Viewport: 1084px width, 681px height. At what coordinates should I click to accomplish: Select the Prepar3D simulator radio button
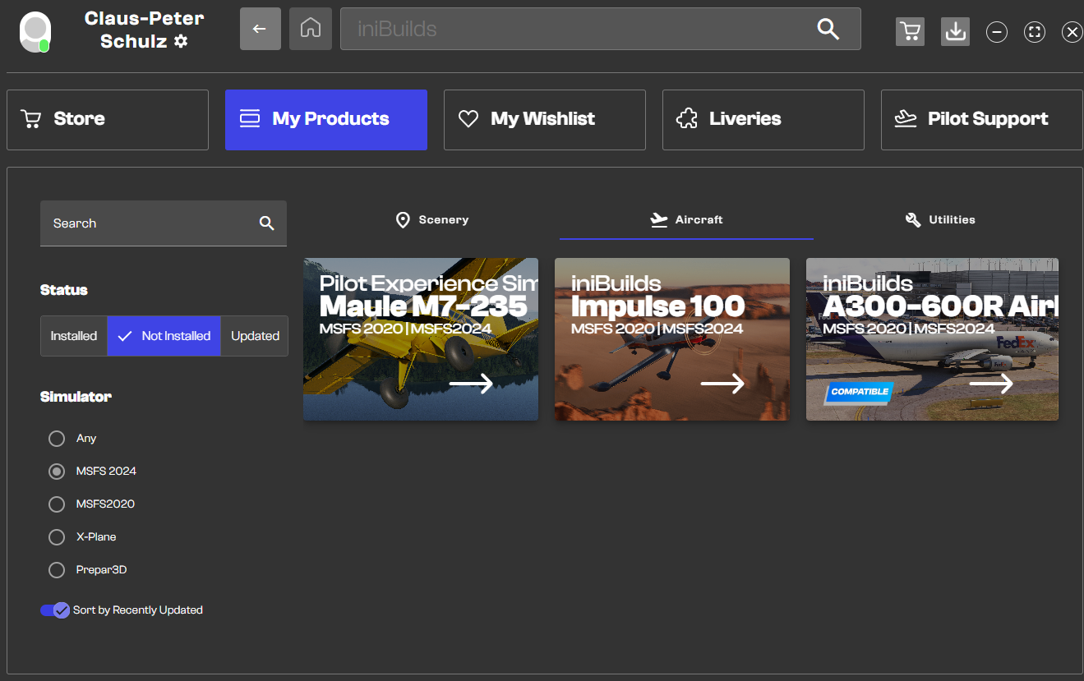coord(57,569)
